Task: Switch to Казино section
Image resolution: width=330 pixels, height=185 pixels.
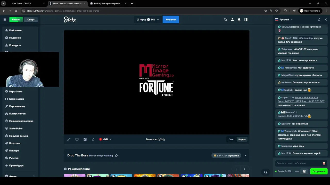Action: coord(16,20)
